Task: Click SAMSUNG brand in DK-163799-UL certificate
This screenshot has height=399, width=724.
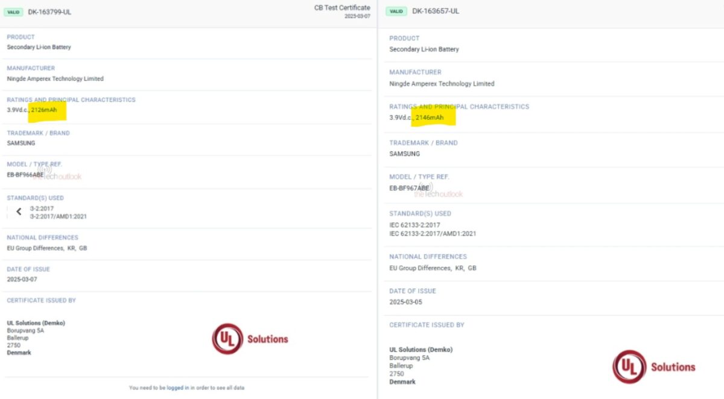Action: point(21,143)
